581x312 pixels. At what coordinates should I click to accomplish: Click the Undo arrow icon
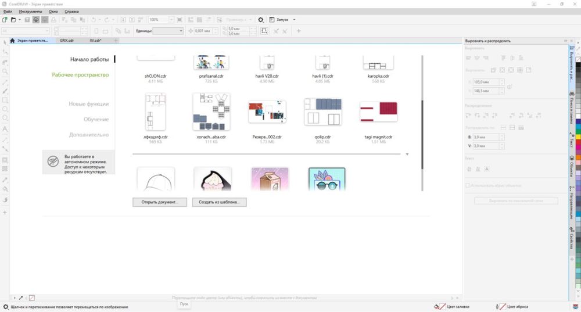pos(94,20)
